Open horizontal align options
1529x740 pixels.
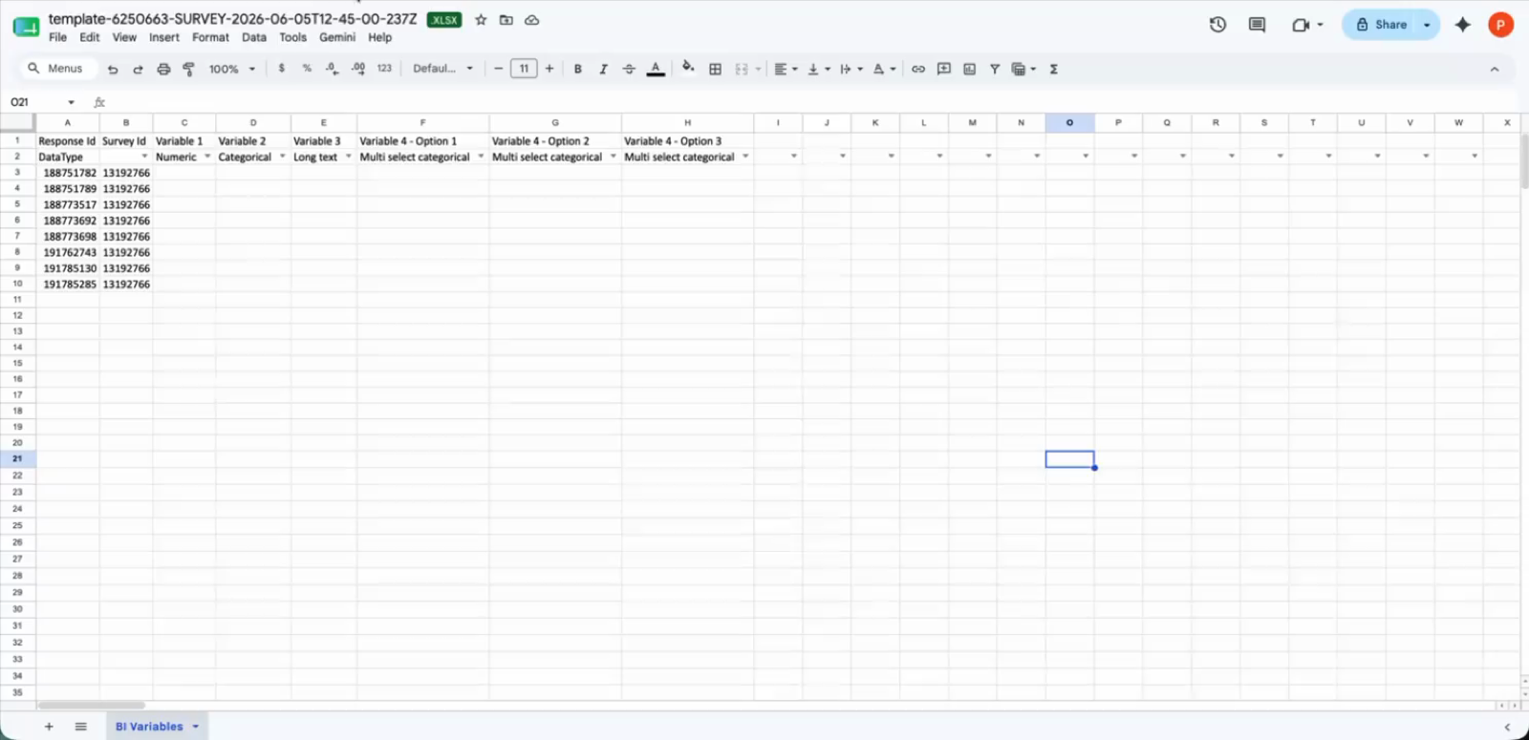click(x=786, y=69)
